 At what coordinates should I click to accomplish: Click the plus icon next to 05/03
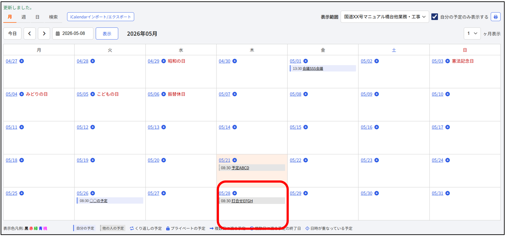448,61
